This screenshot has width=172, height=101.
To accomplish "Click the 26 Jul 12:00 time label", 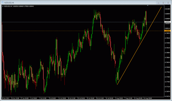I will coord(100,98).
